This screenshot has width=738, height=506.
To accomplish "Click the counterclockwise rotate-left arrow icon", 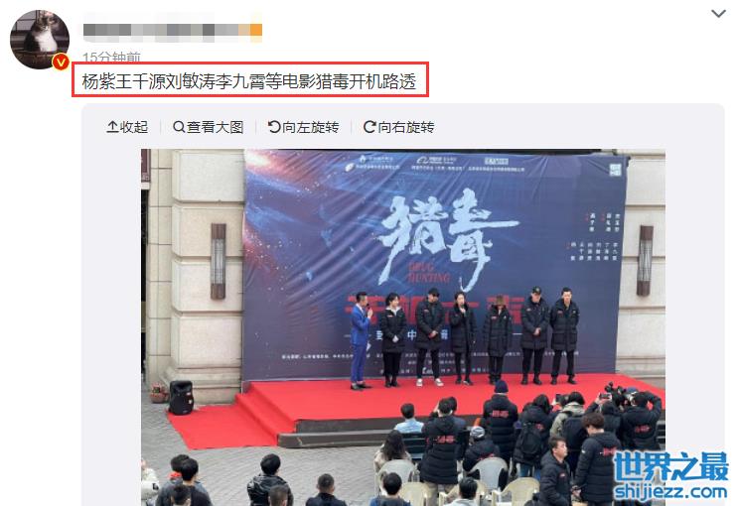I will [274, 127].
